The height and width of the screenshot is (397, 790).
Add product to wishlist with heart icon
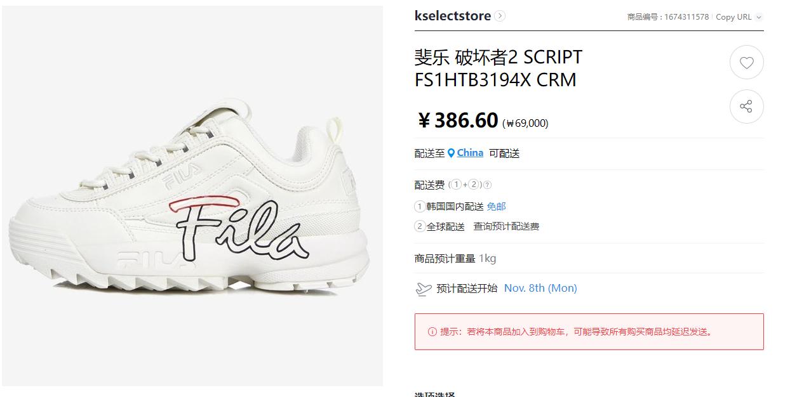746,63
